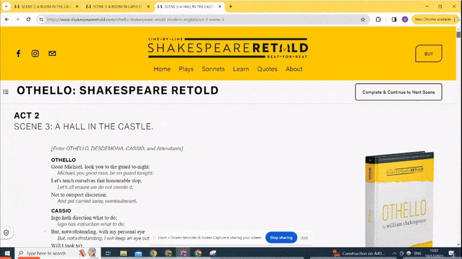The width and height of the screenshot is (462, 259).
Task: Open the Home navigation item
Action: (x=162, y=69)
